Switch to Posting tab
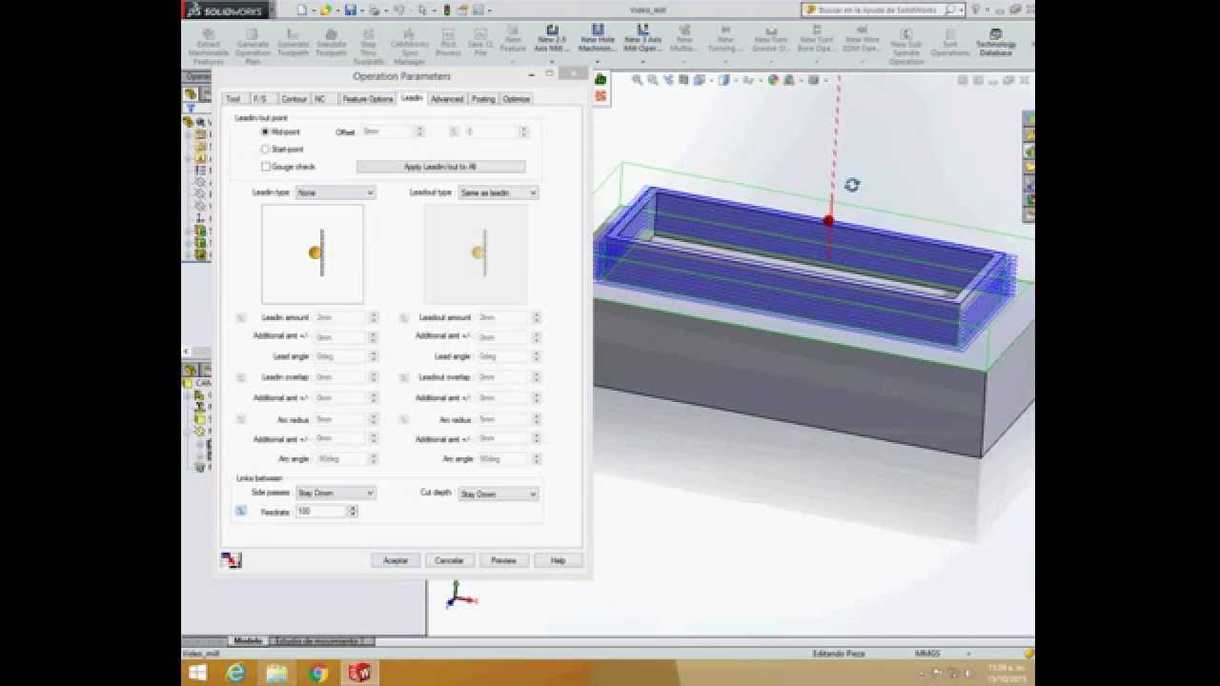The image size is (1220, 686). tap(483, 99)
